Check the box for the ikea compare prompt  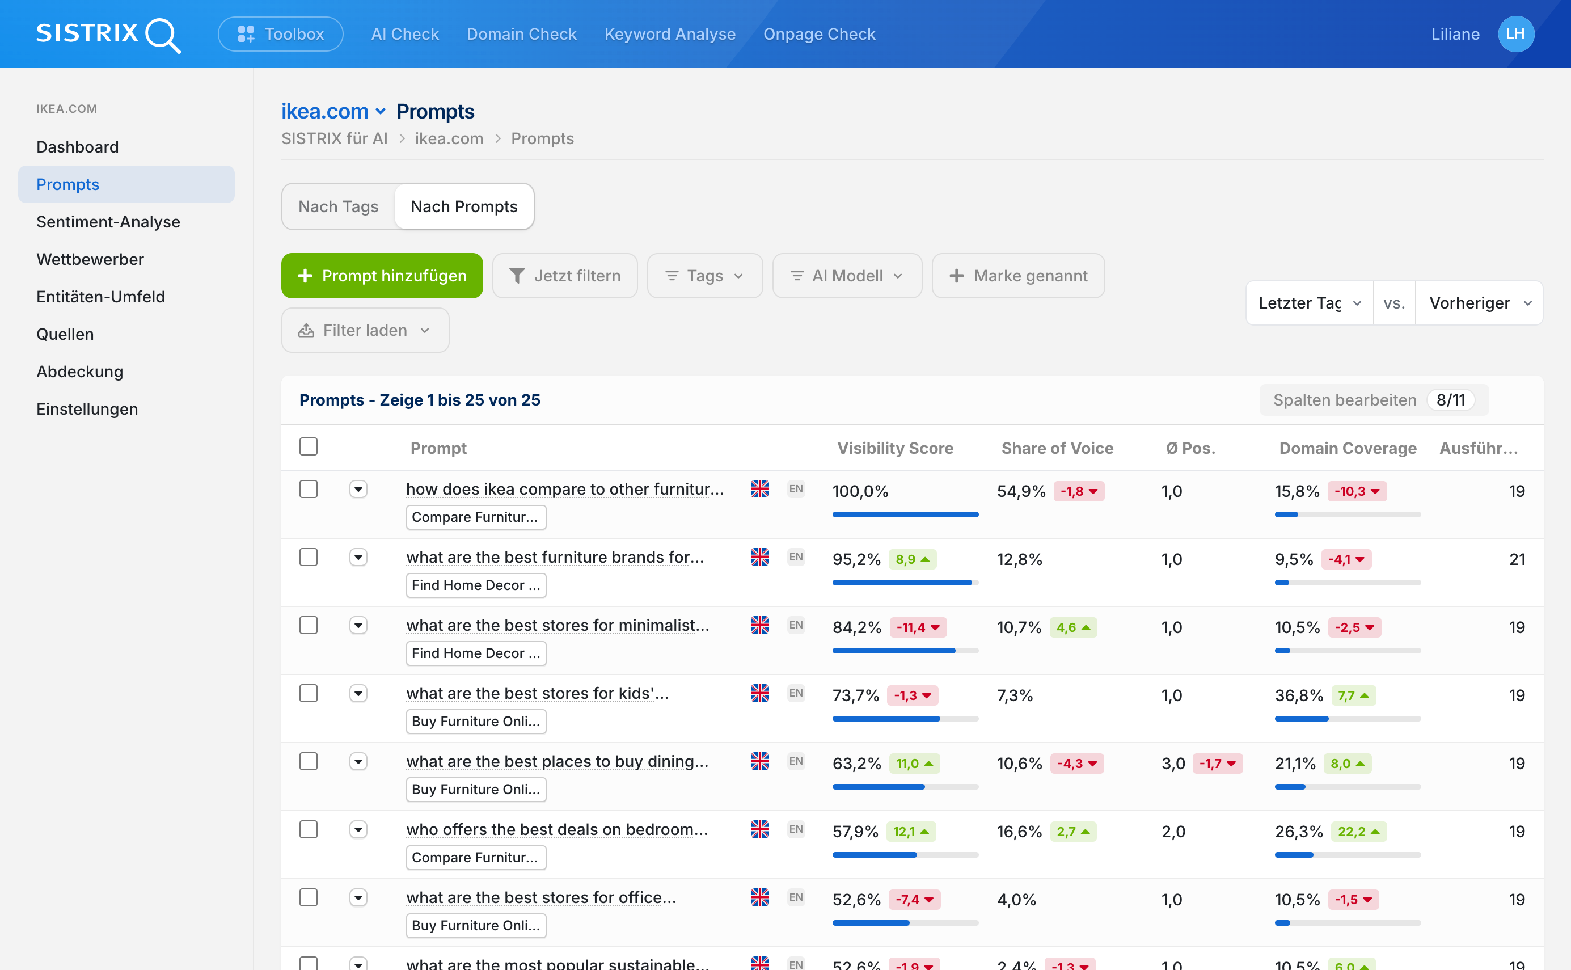309,489
